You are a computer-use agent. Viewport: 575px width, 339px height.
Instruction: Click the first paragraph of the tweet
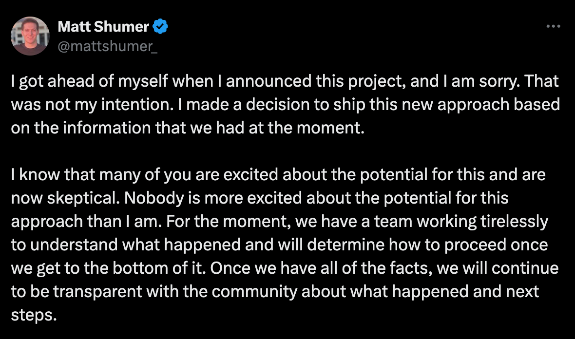[x=285, y=104]
